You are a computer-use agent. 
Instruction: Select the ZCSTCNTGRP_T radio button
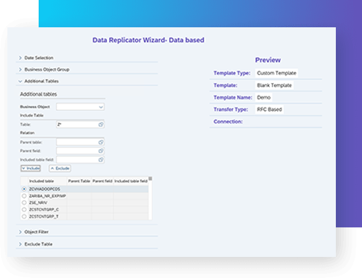pyautogui.click(x=24, y=217)
